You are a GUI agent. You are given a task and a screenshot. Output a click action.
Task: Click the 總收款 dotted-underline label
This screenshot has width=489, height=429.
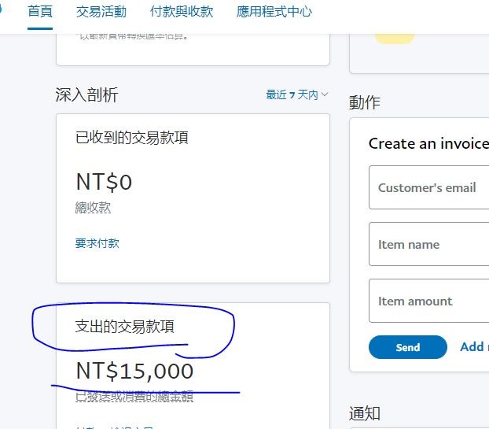click(93, 207)
